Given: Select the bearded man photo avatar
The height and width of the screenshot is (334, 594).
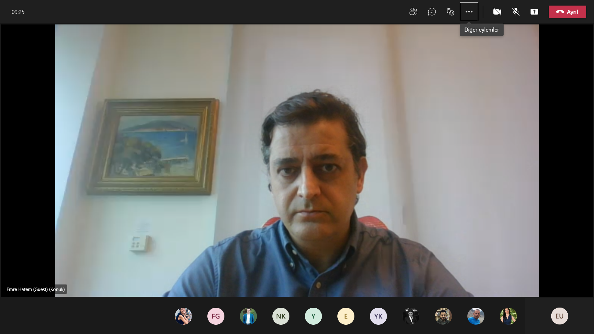Looking at the screenshot, I should tap(443, 316).
